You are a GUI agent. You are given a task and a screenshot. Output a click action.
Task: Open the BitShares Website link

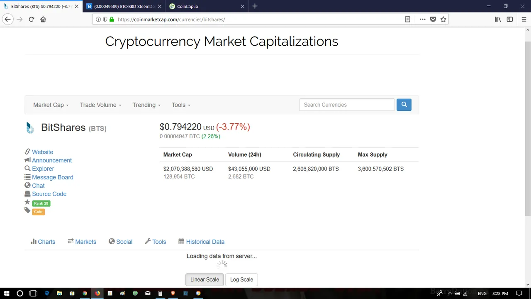42,152
